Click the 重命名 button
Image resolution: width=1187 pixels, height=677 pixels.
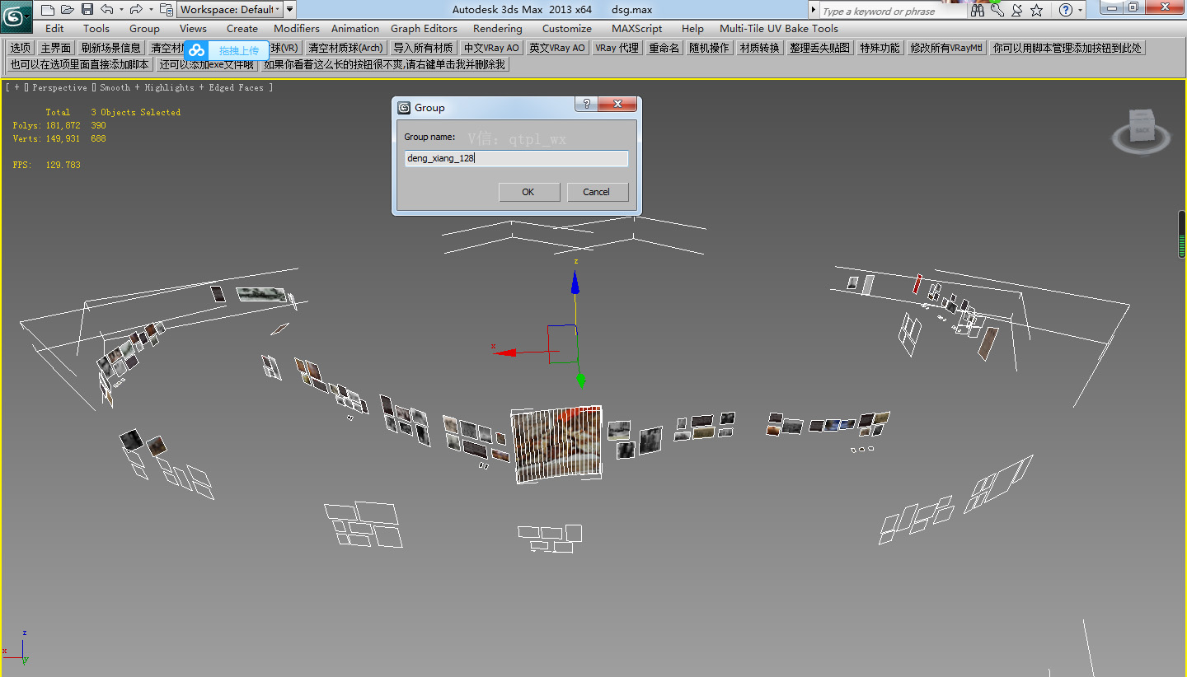pyautogui.click(x=664, y=48)
